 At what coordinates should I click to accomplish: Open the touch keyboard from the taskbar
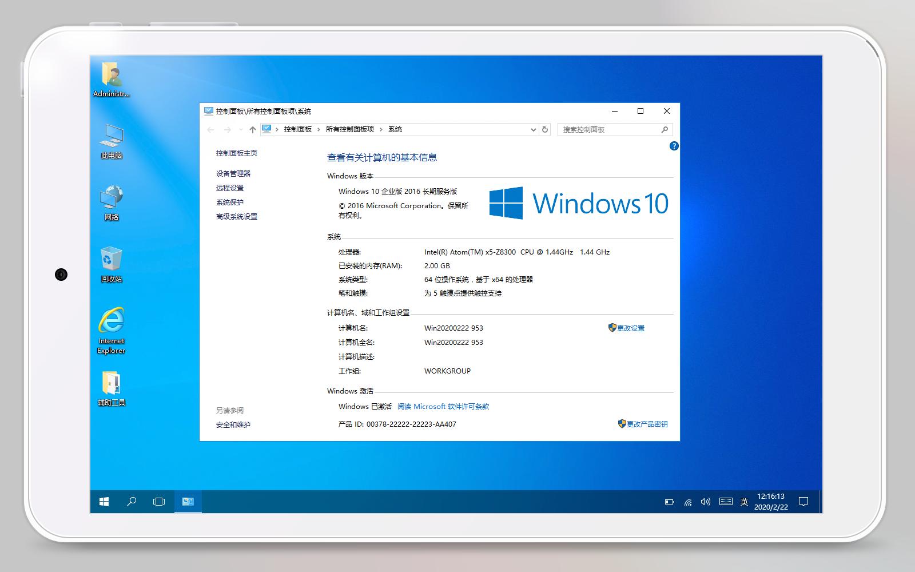point(725,502)
